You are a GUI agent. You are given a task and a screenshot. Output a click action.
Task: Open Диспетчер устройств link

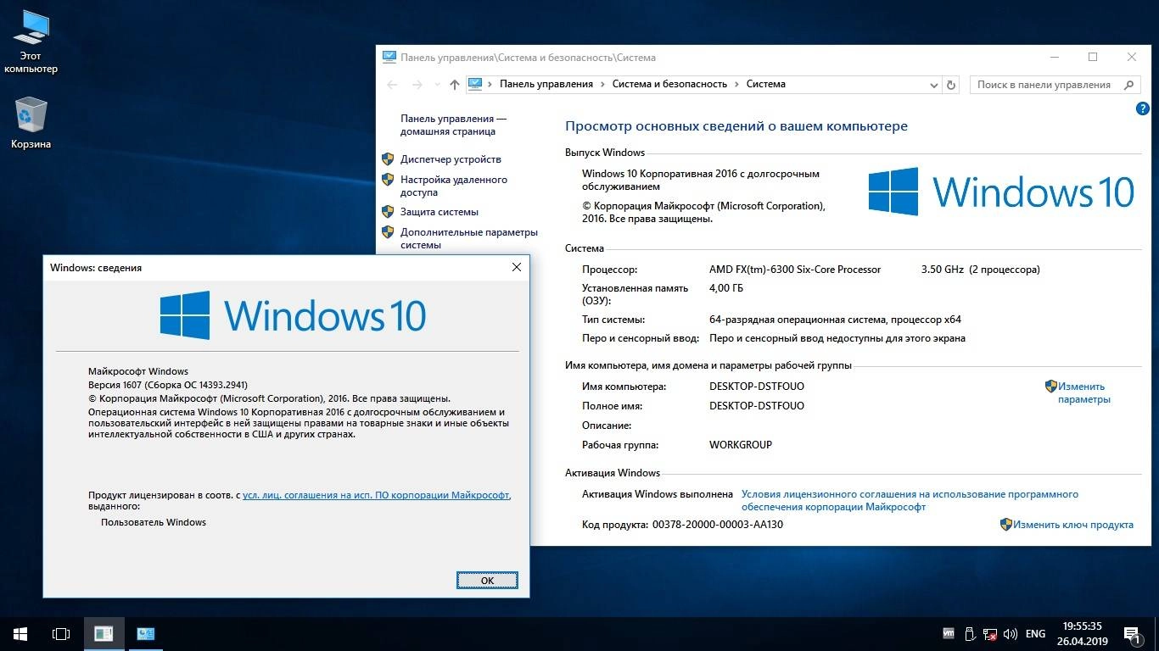(451, 159)
